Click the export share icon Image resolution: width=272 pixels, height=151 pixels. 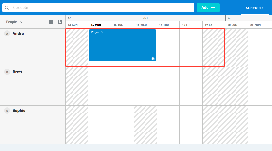pyautogui.click(x=60, y=22)
